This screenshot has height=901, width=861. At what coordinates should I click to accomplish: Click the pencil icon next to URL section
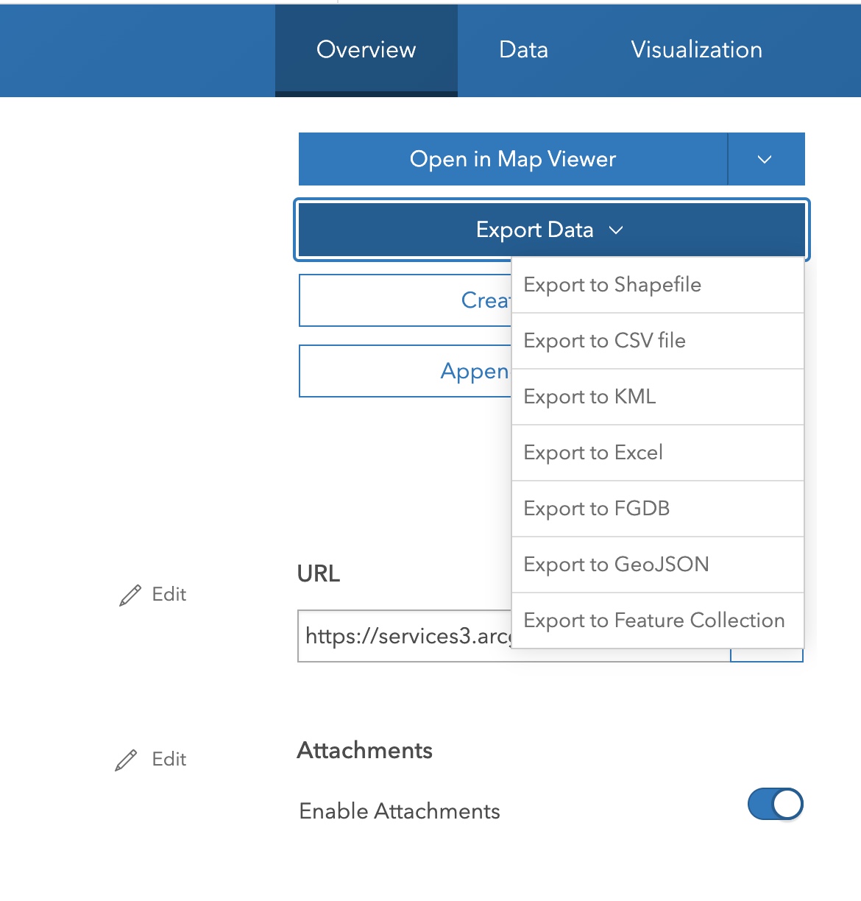(130, 595)
